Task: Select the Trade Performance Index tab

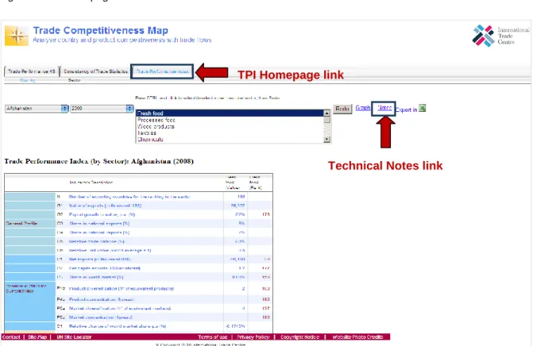Action: click(162, 71)
